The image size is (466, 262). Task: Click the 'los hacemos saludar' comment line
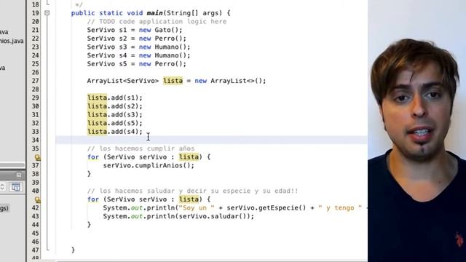(x=192, y=191)
